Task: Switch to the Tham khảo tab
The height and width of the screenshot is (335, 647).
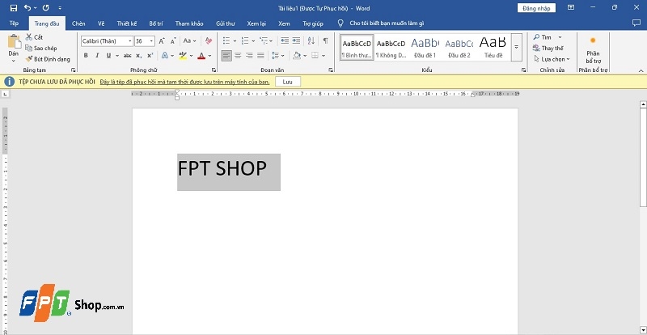Action: point(189,23)
